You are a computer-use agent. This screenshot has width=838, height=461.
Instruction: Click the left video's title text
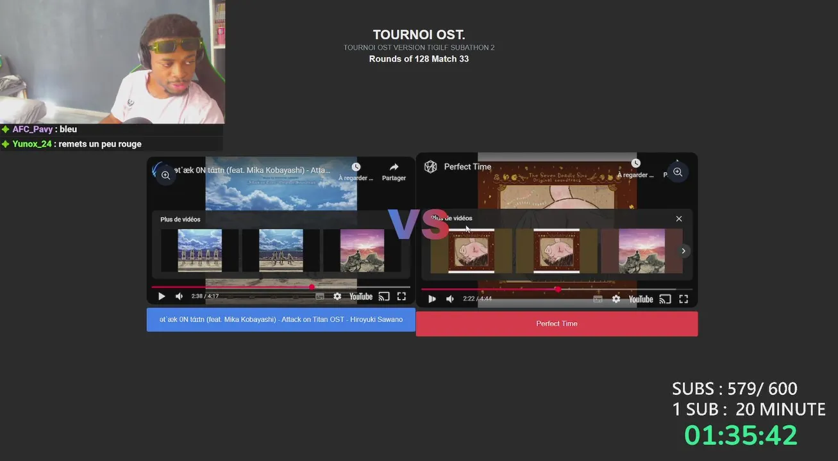[253, 170]
